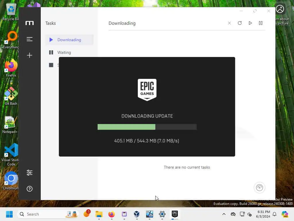Refresh the task list
This screenshot has height=221, width=294.
tap(240, 23)
